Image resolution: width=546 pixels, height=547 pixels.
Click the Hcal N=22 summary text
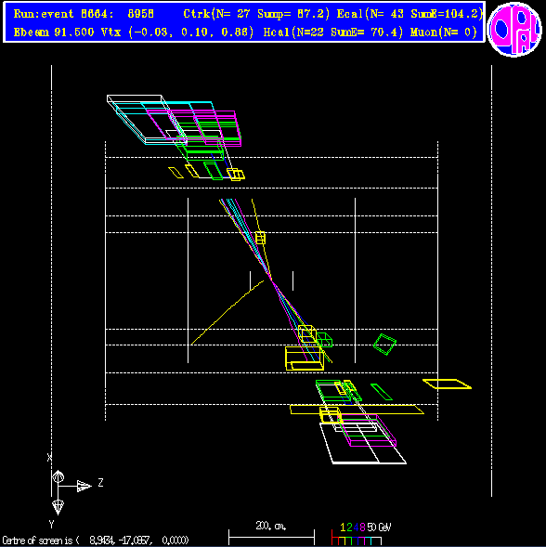[332, 33]
